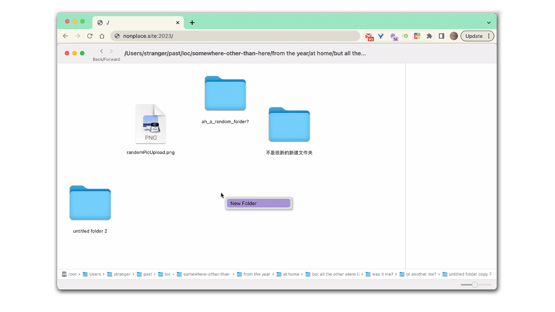555x312 pixels.
Task: Select the 不是很新的新建文件夹 folder icon
Action: point(289,125)
